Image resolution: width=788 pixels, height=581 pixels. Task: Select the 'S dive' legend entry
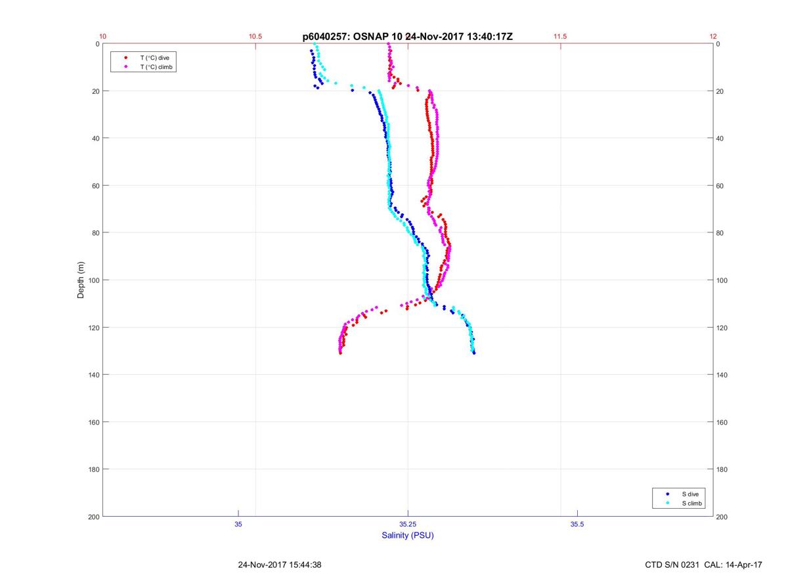689,494
